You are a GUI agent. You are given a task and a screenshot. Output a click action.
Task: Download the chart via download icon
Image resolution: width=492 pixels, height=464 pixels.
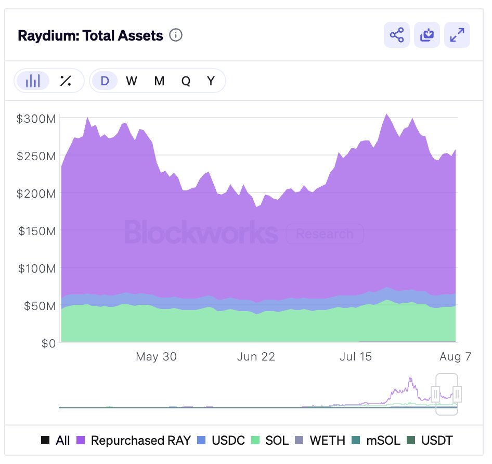427,35
